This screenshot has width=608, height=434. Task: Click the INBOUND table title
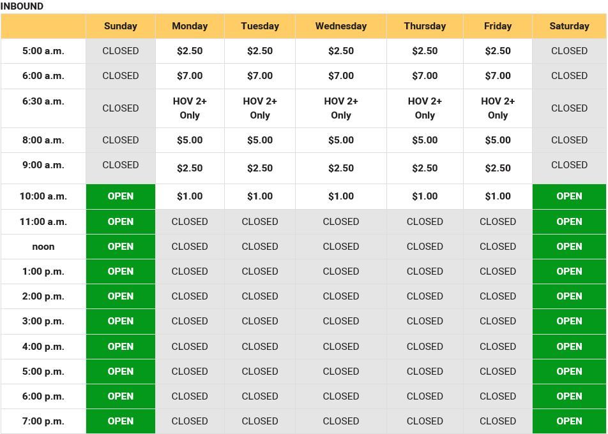click(x=22, y=6)
